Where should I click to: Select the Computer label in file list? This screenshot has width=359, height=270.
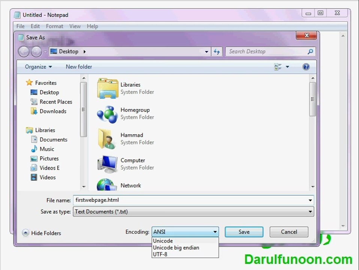(x=133, y=160)
